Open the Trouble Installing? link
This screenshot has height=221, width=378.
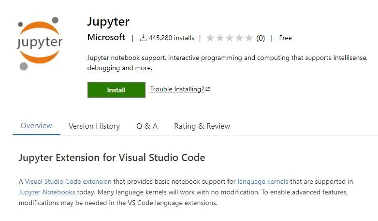coord(177,89)
